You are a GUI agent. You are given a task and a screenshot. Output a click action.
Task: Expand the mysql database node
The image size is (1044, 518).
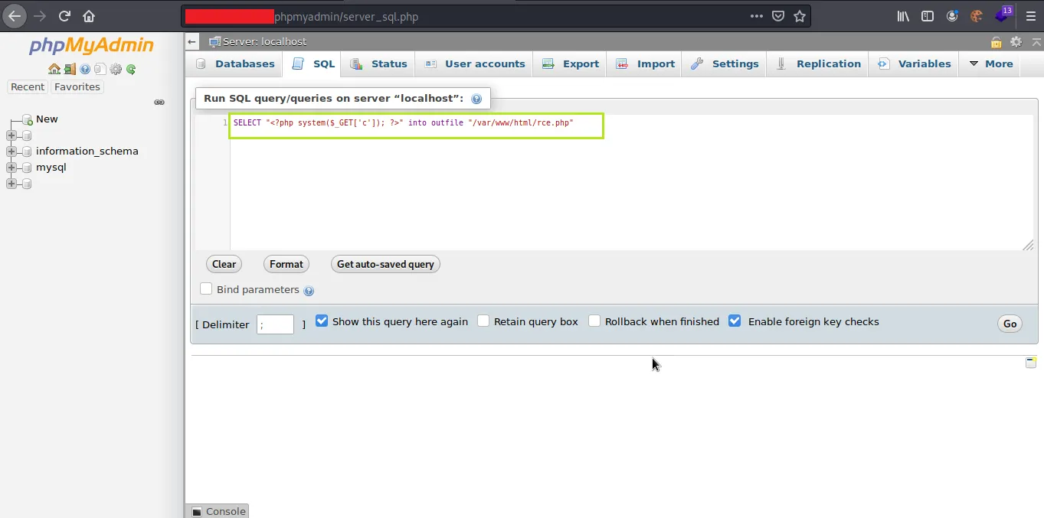tap(11, 168)
